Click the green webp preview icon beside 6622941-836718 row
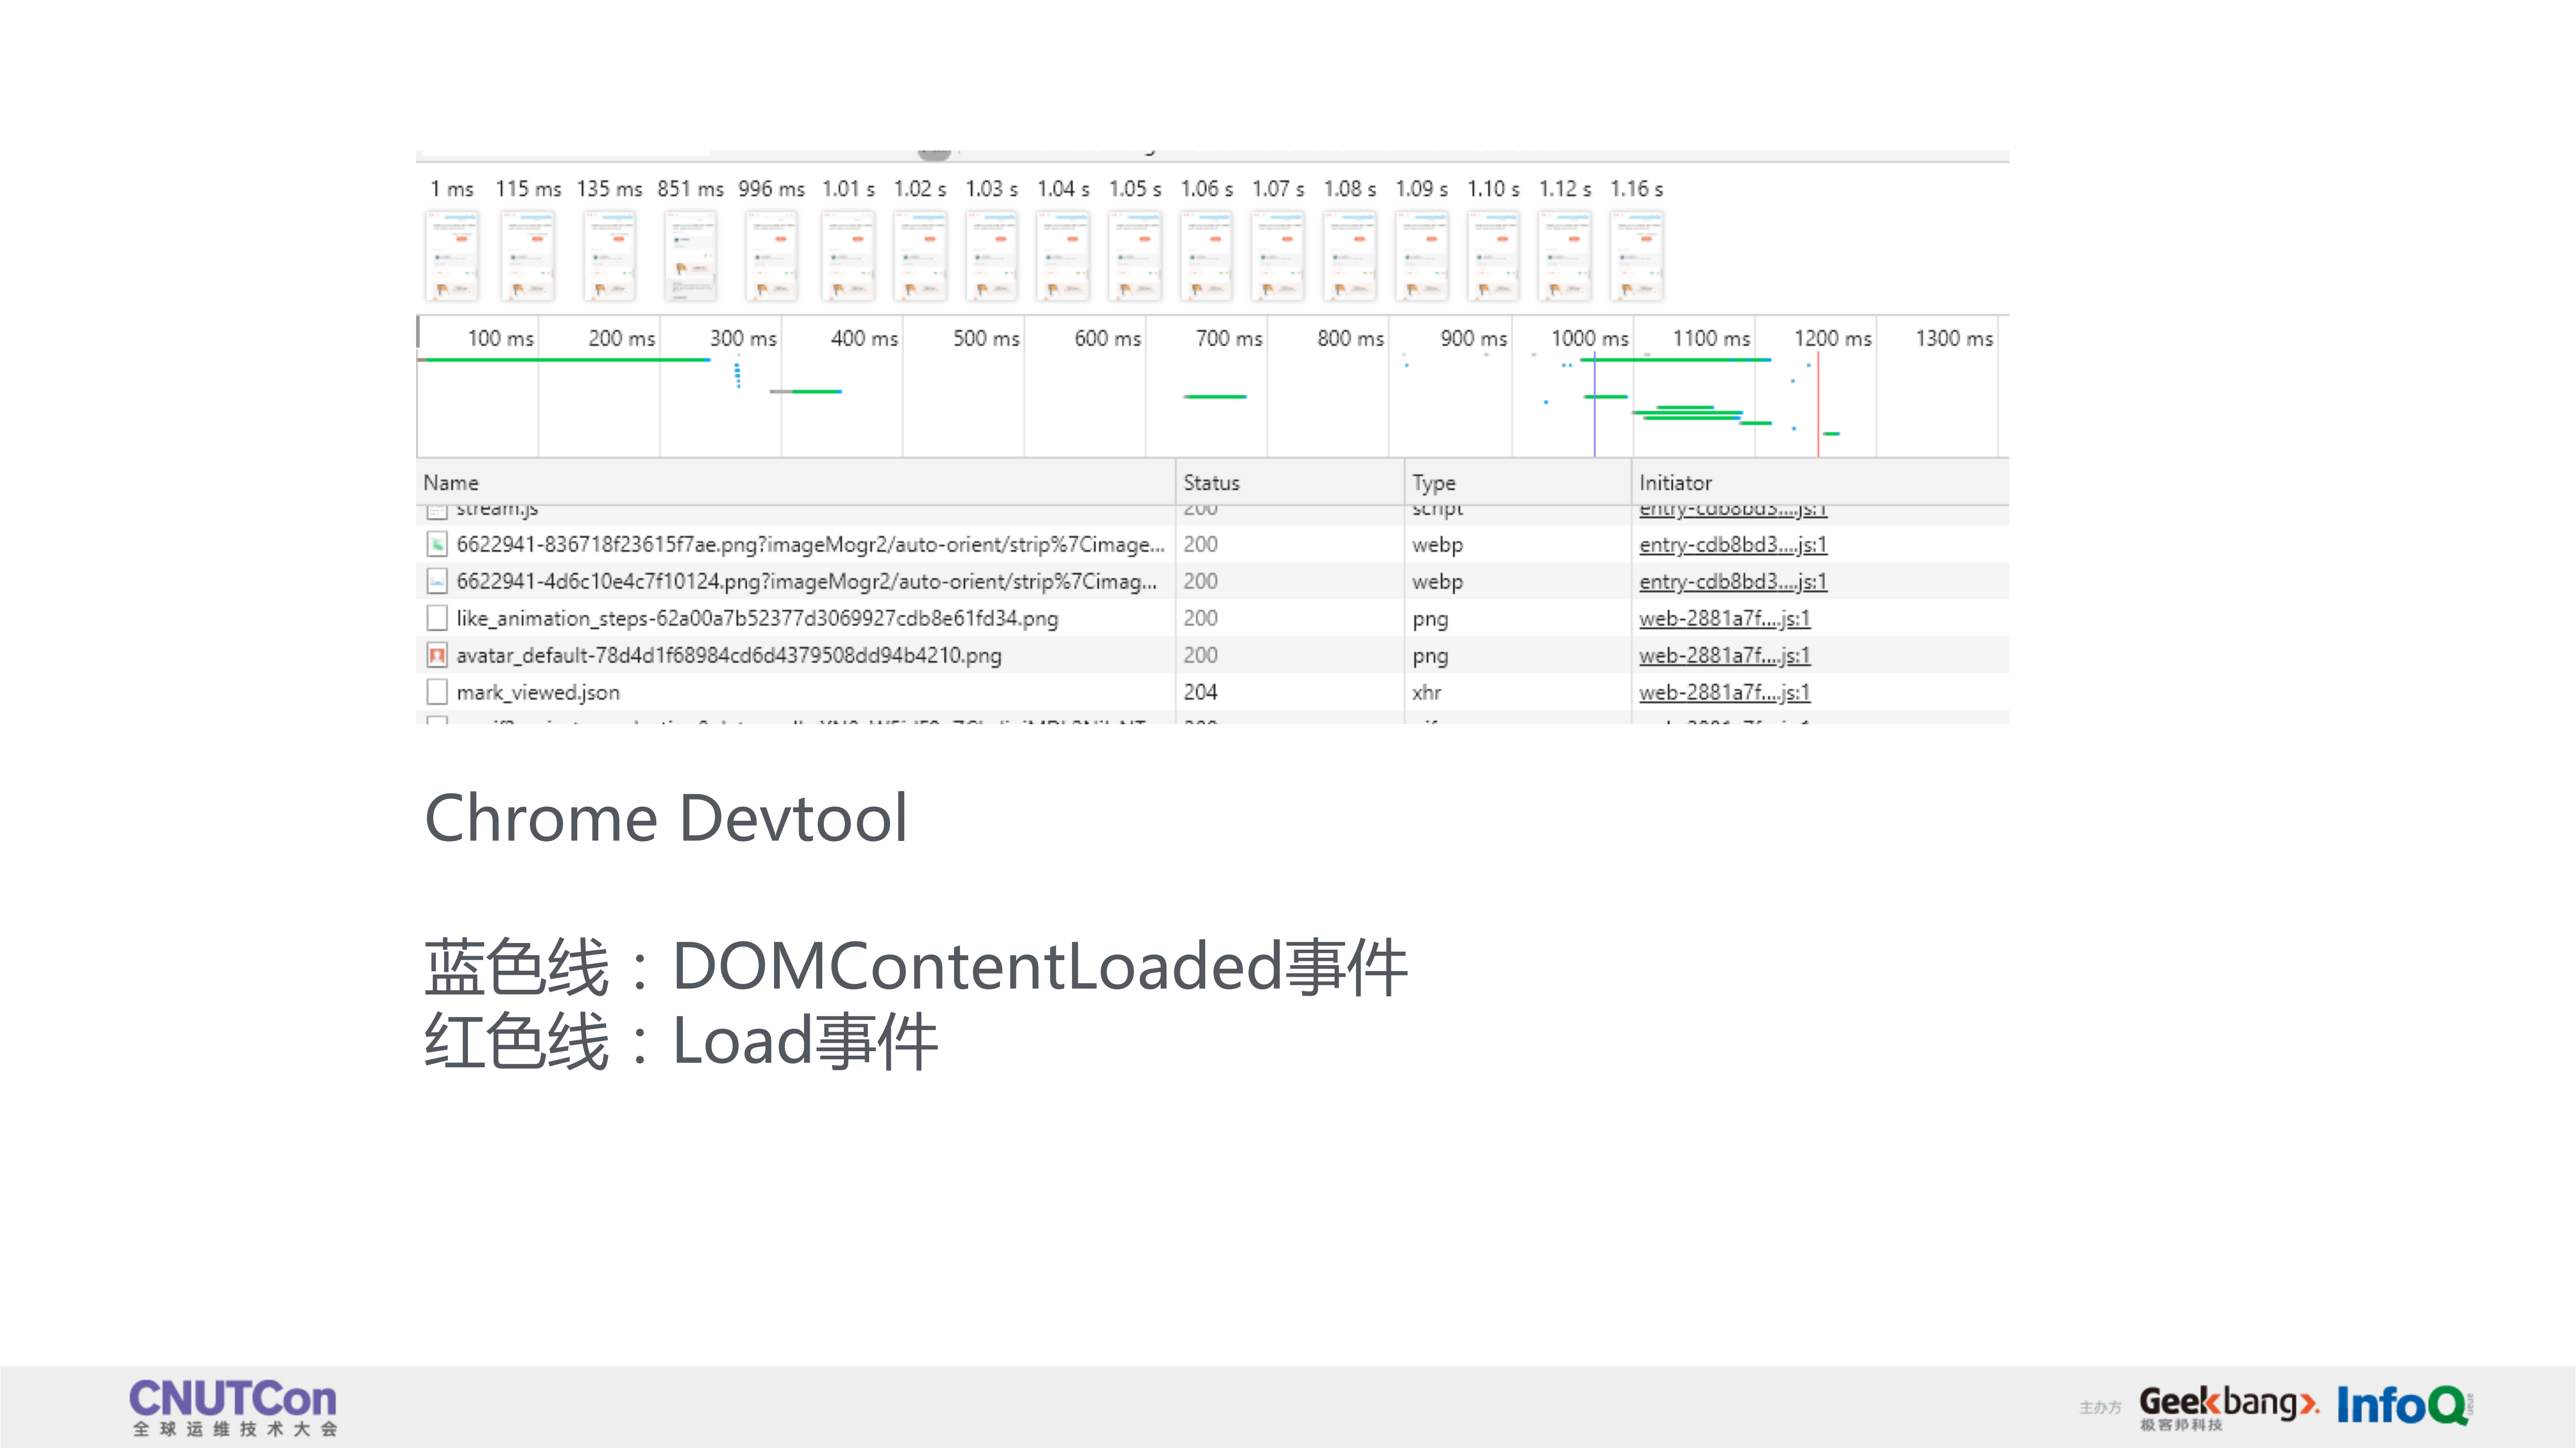This screenshot has width=2576, height=1448. pos(437,545)
